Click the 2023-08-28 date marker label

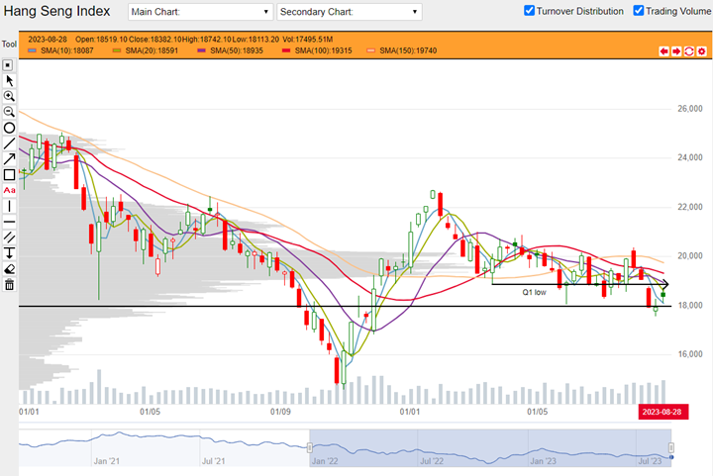tap(662, 412)
